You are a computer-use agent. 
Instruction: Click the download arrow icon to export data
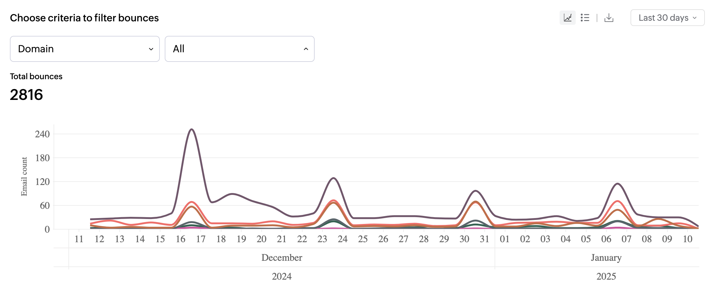[609, 18]
